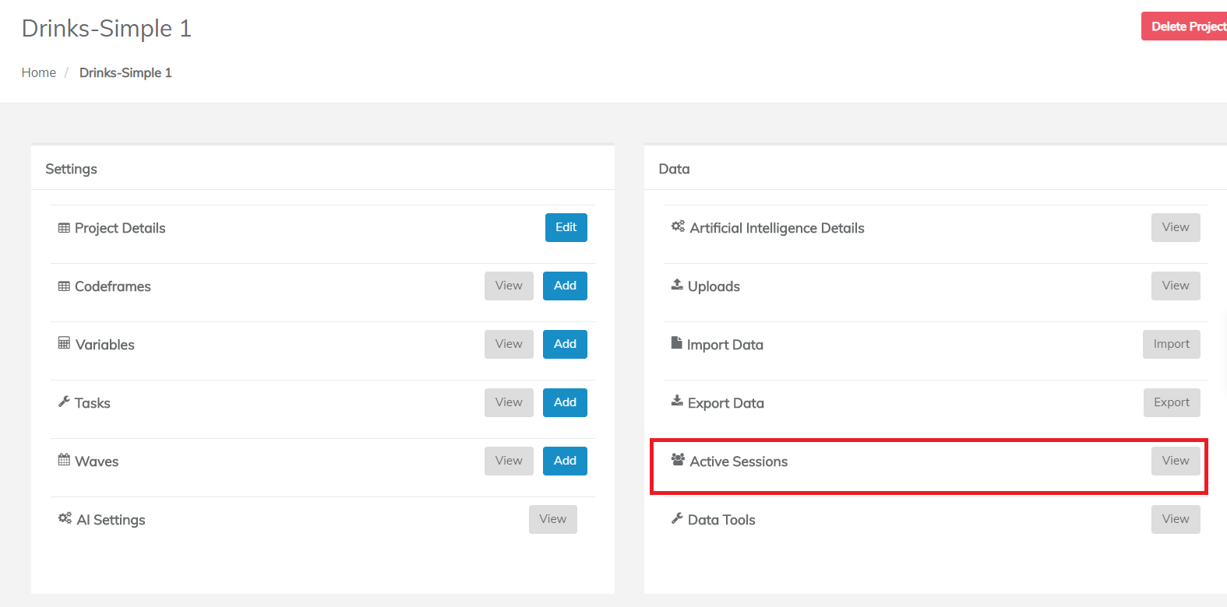Click the Waves label

[97, 461]
